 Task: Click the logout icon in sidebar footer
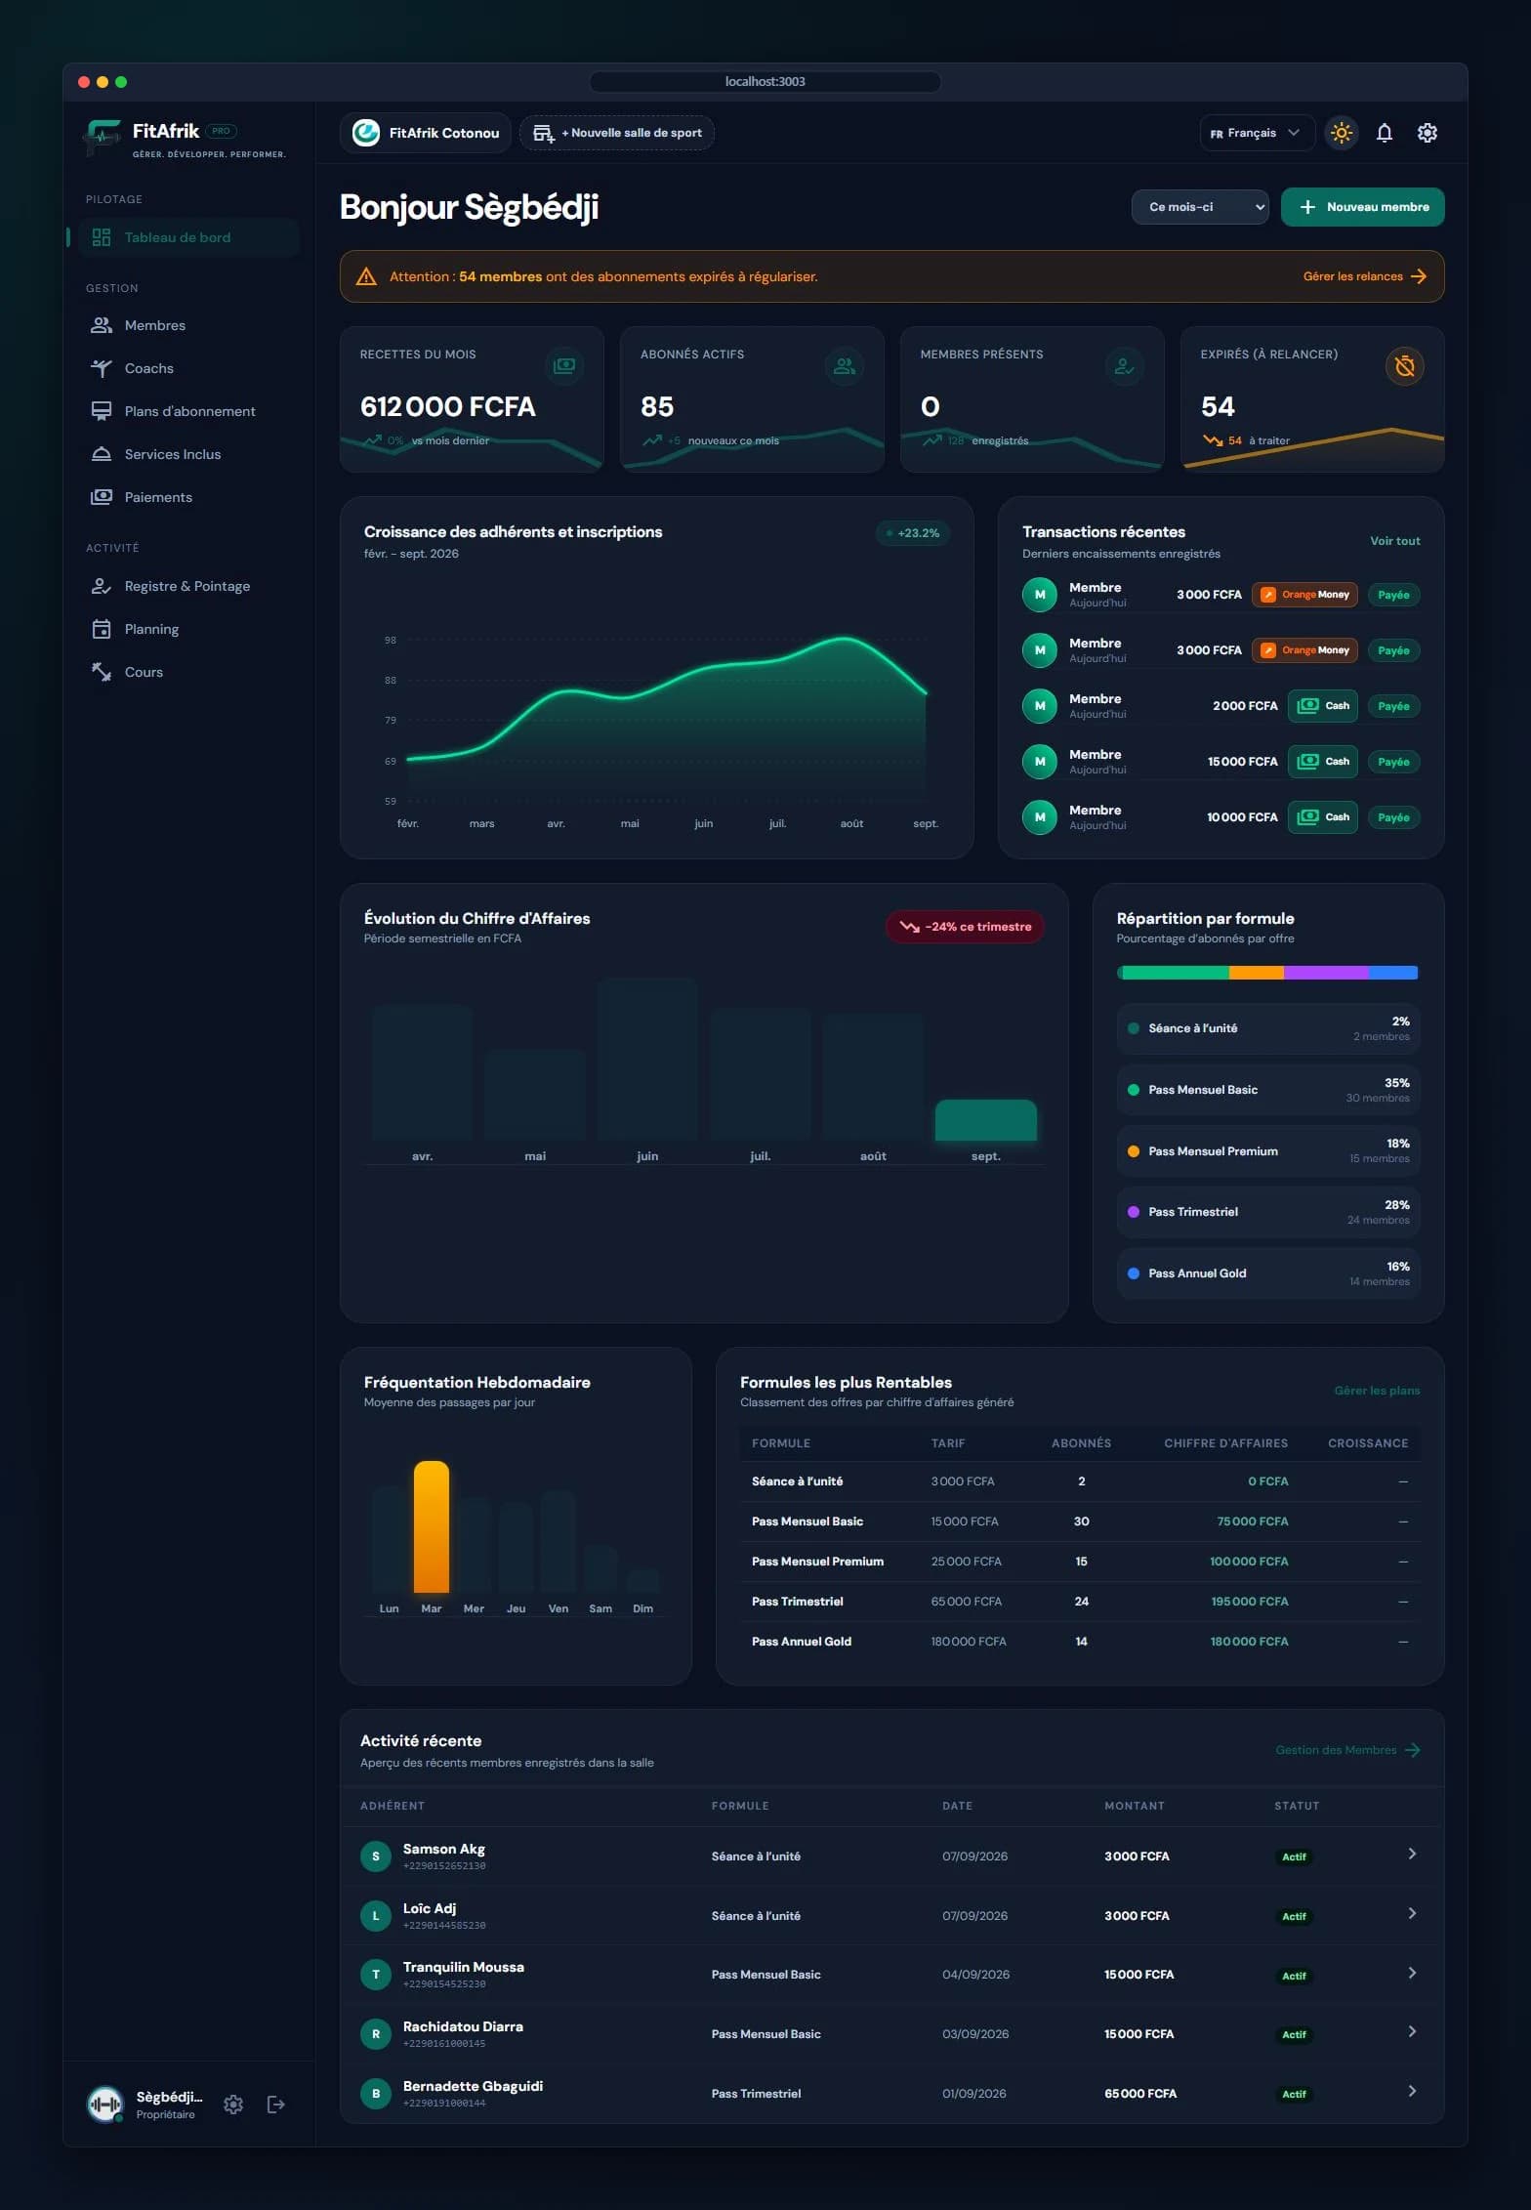[x=276, y=2104]
